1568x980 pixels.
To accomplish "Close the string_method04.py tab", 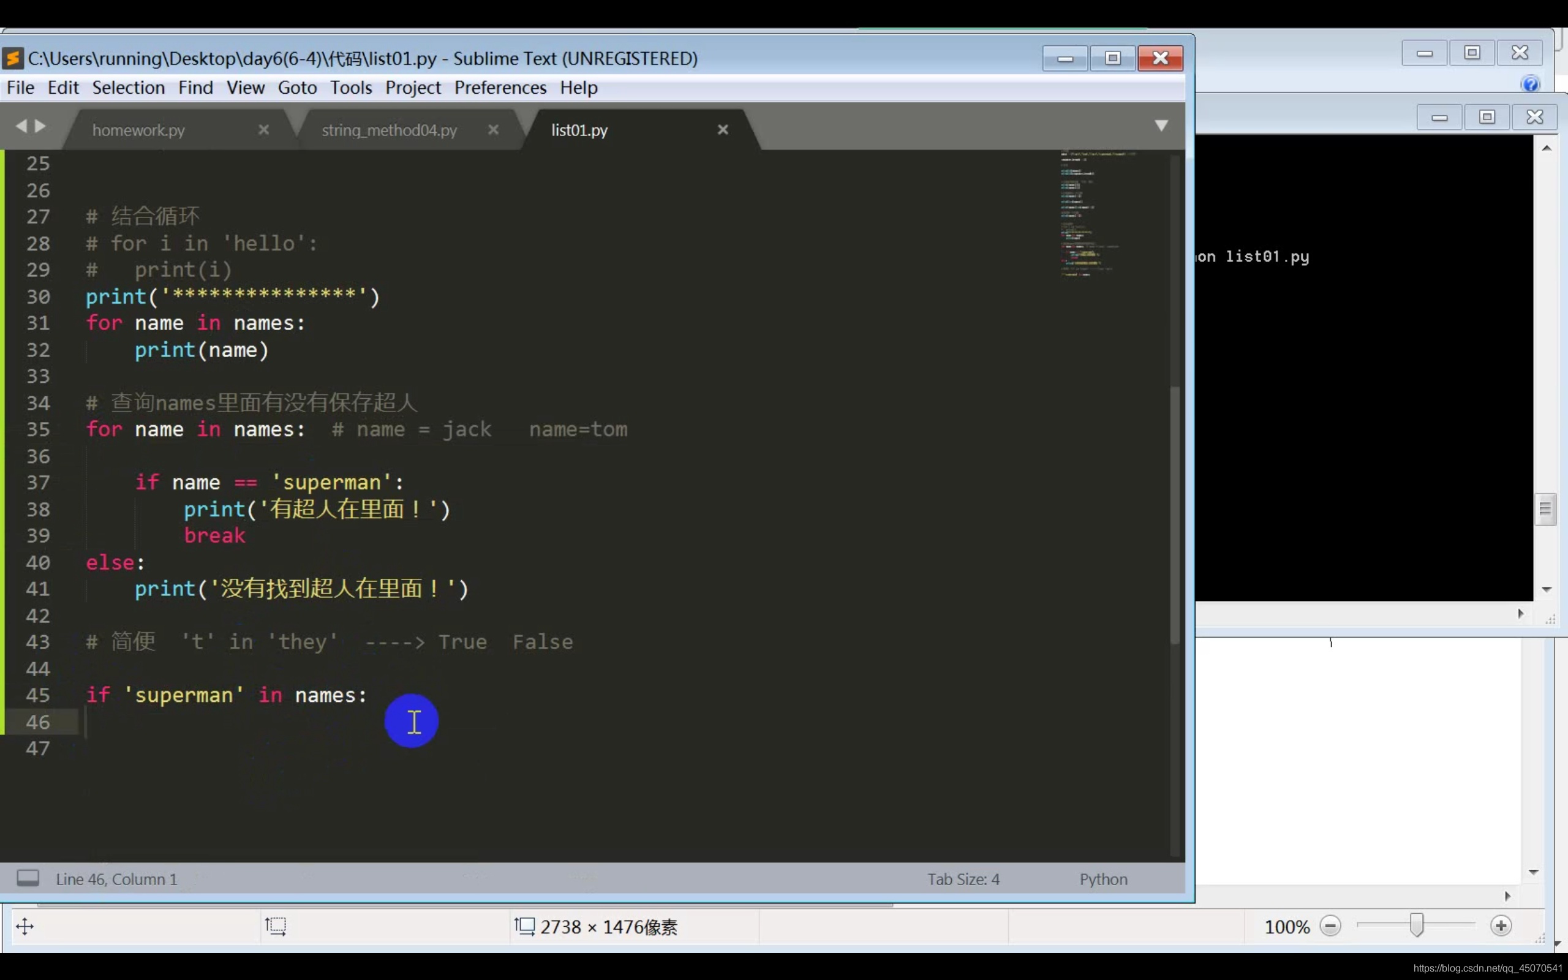I will [x=493, y=130].
